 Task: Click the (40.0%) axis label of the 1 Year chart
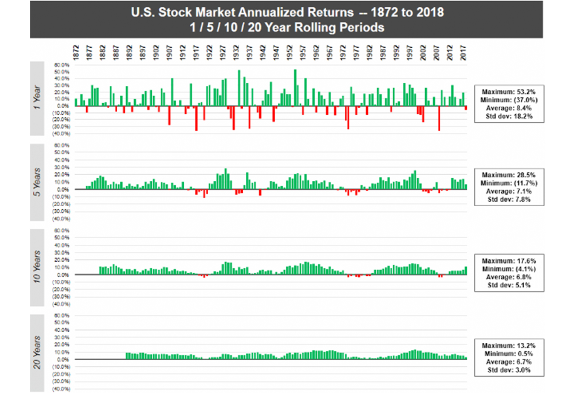point(60,134)
